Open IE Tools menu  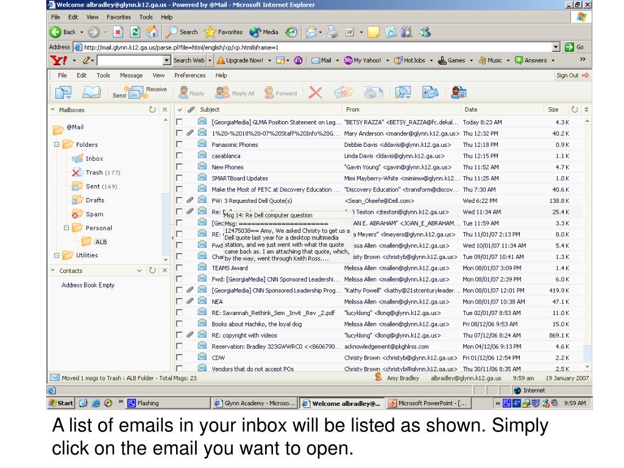[x=146, y=17]
